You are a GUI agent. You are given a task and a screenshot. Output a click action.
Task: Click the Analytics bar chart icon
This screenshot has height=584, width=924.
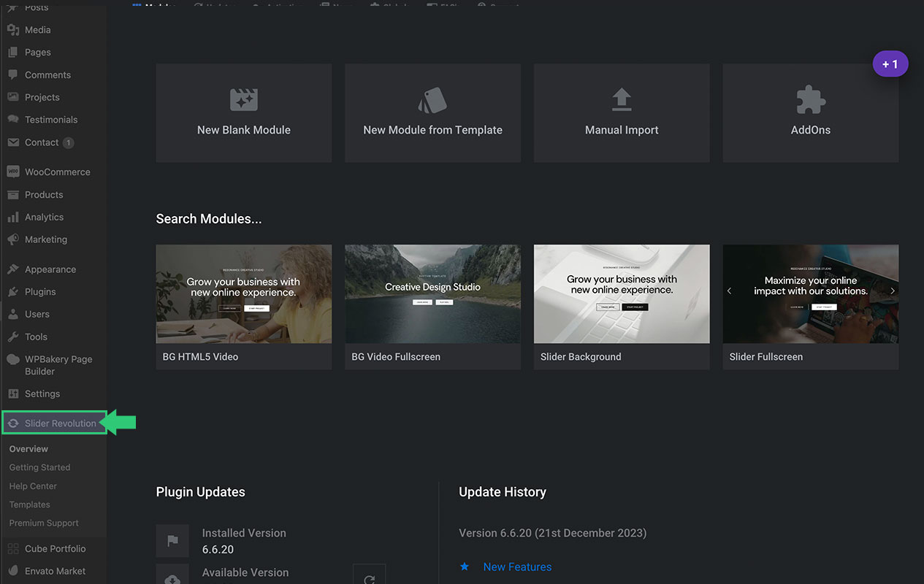coord(13,218)
